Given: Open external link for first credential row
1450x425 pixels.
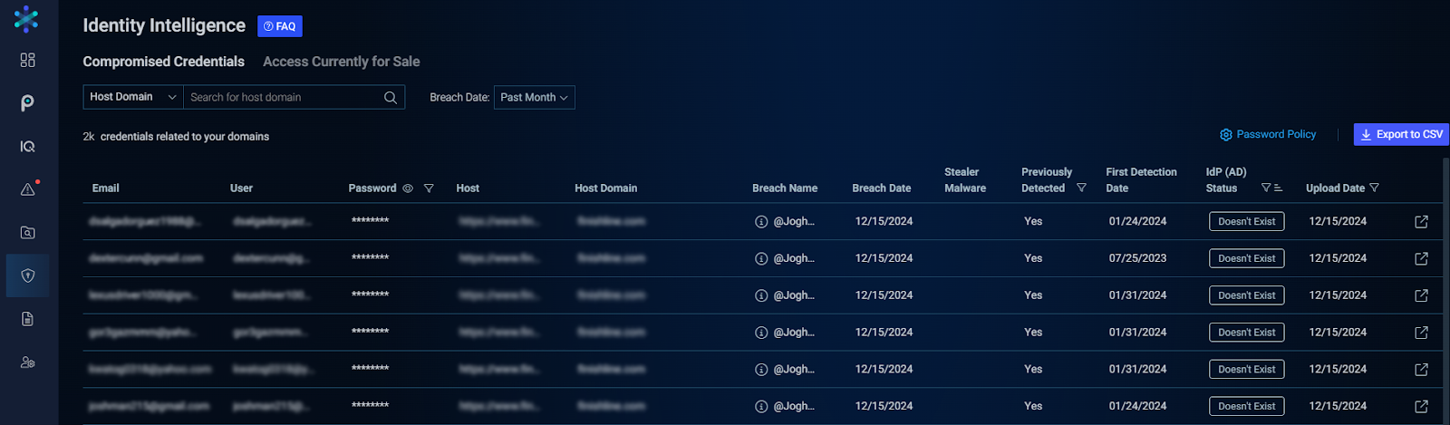Looking at the screenshot, I should pos(1421,222).
